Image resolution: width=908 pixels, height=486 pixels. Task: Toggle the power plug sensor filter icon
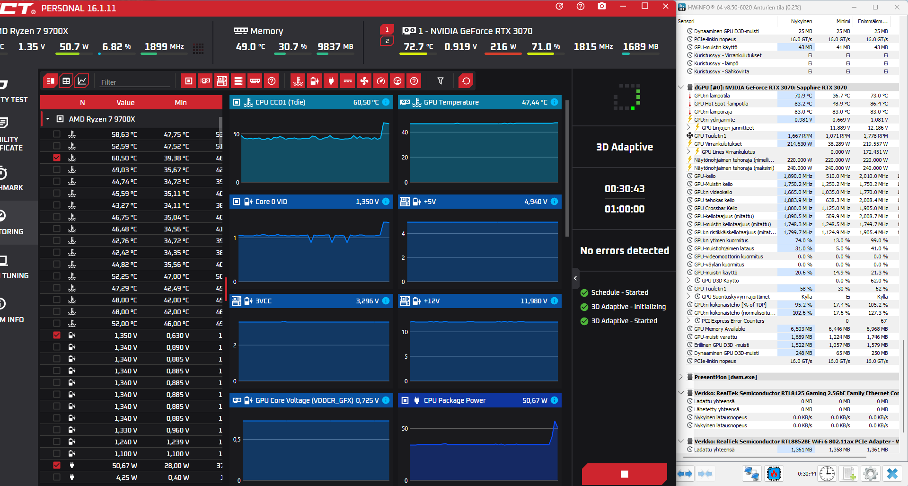pyautogui.click(x=331, y=81)
